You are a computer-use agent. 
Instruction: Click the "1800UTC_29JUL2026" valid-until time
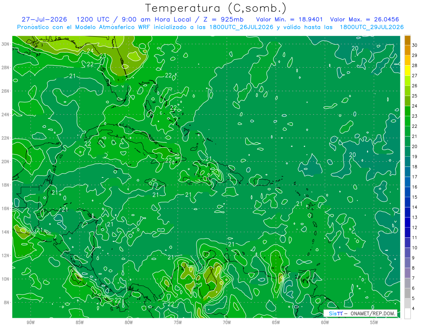point(372,27)
